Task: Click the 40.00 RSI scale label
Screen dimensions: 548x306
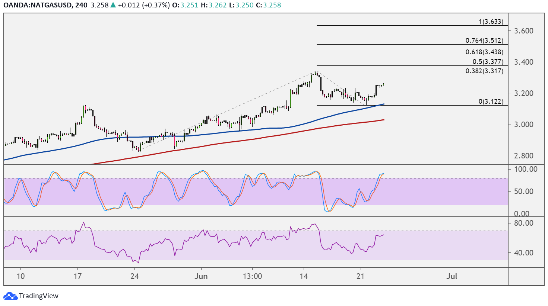Action: click(x=524, y=253)
